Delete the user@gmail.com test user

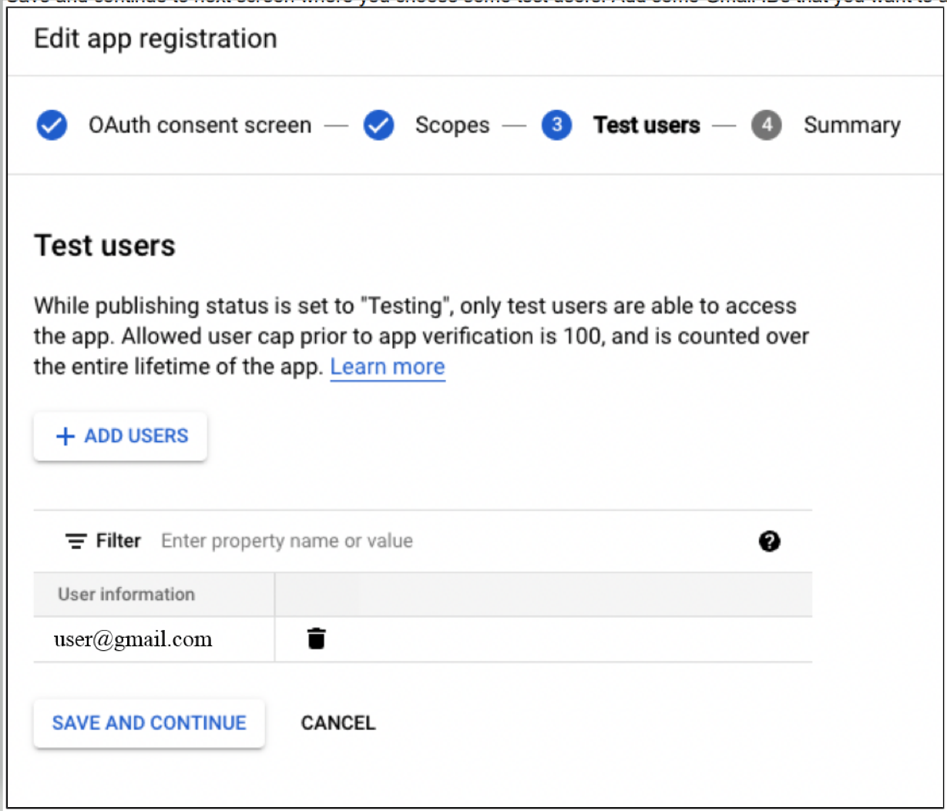(316, 638)
